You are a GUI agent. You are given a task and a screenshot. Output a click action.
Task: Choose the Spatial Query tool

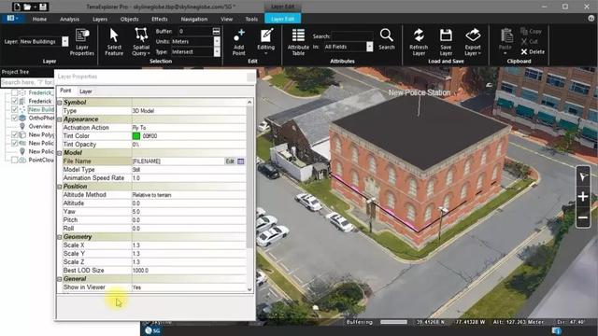141,42
